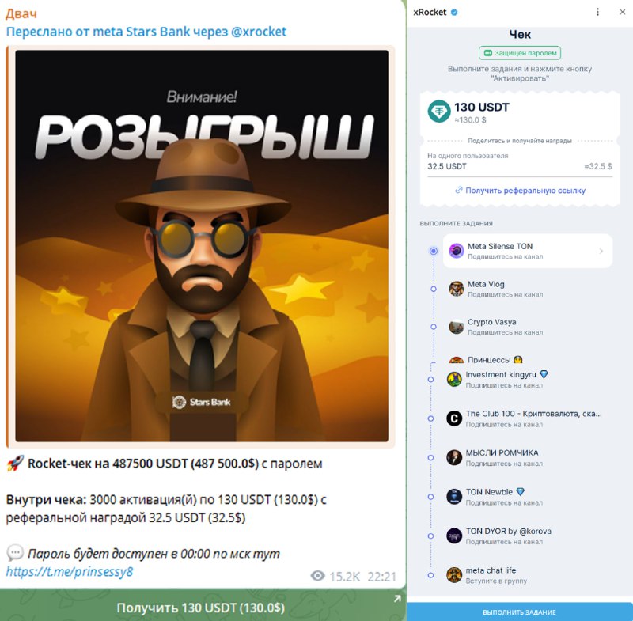Select the step marker for Meta Vlog
The height and width of the screenshot is (621, 633).
pos(434,289)
